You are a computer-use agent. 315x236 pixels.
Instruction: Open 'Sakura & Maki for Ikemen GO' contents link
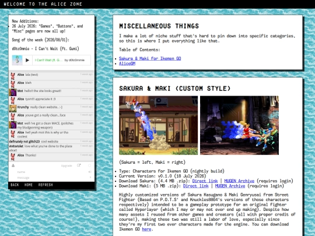coord(150,58)
